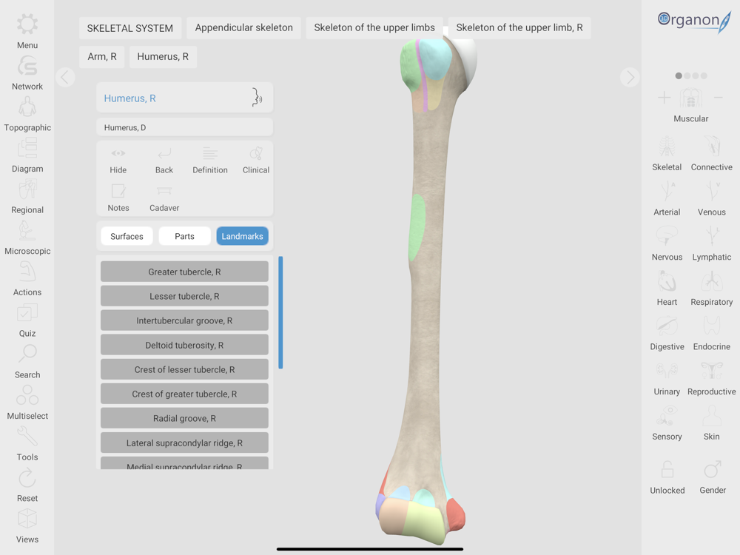
Task: Click the Back arrow icon
Action: click(164, 153)
